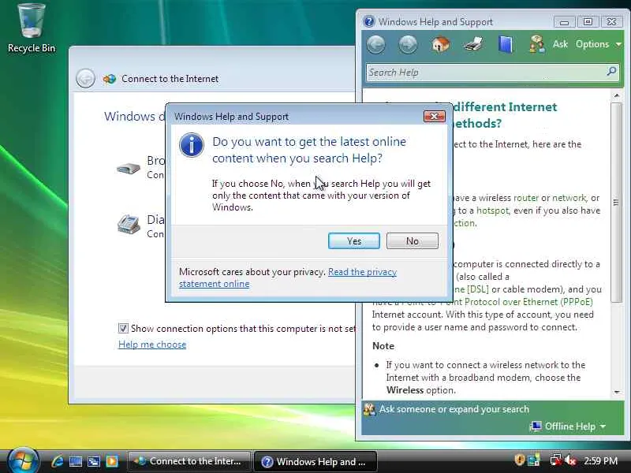This screenshot has width=631, height=473.
Task: Click the 2:59 PM system clock
Action: [600, 460]
